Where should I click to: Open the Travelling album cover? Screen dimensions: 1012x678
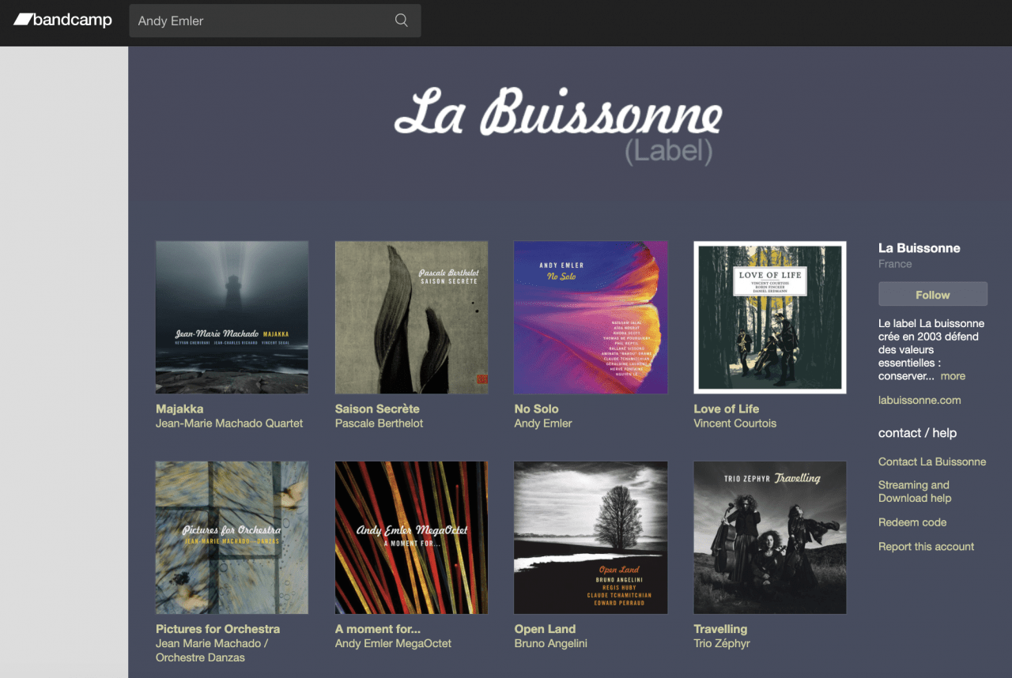(x=770, y=538)
